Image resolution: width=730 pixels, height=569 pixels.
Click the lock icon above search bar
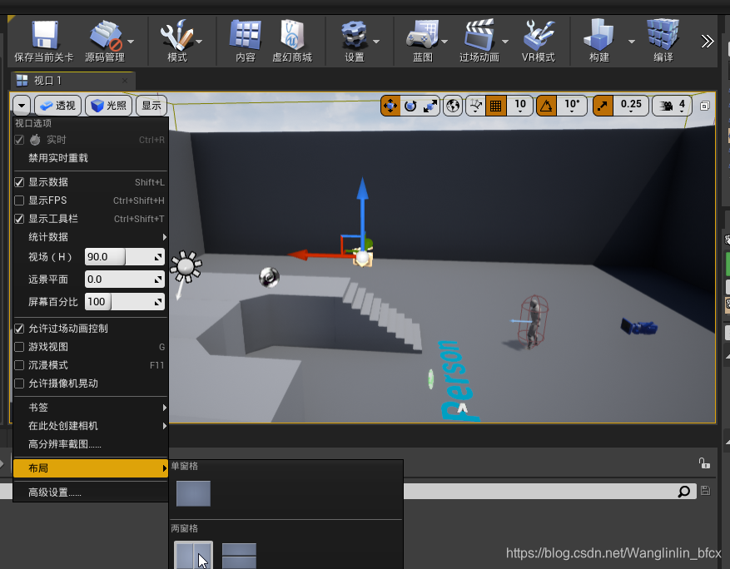[704, 463]
